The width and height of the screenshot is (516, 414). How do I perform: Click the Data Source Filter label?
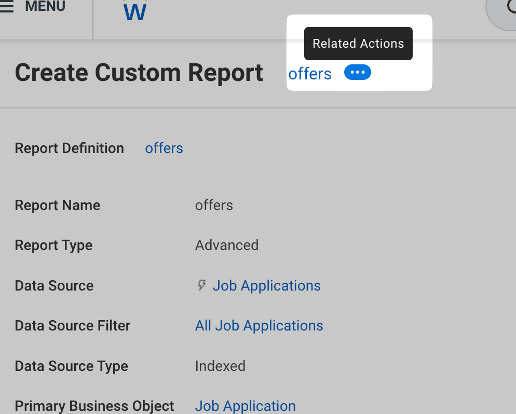point(72,326)
